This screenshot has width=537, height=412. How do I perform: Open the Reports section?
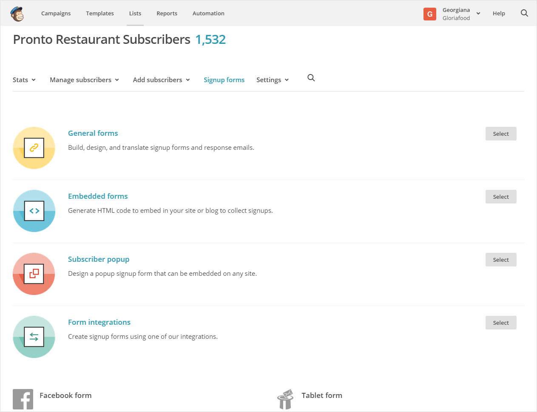click(167, 13)
